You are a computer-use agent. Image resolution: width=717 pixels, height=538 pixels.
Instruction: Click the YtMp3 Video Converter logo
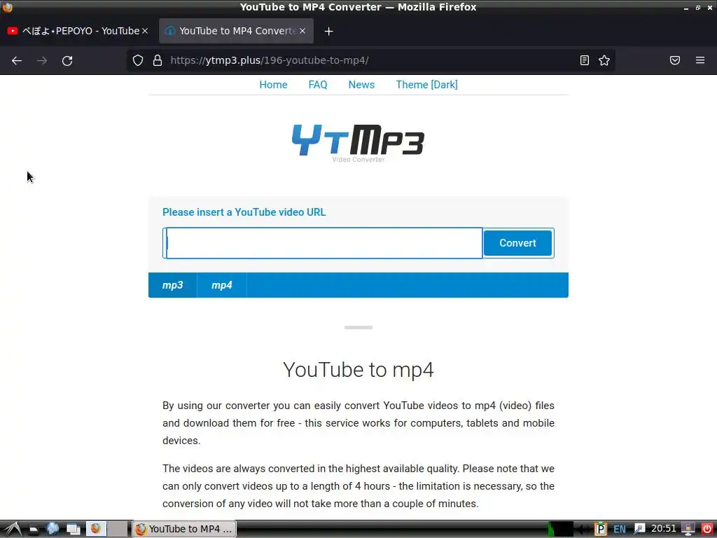[x=358, y=143]
